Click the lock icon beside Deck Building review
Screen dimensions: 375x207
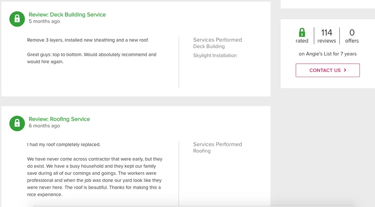tap(17, 19)
